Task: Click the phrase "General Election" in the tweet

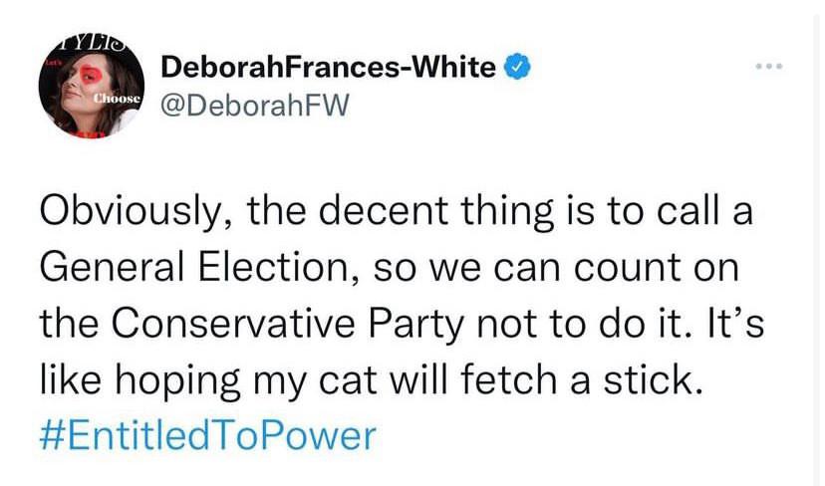Action: (189, 266)
